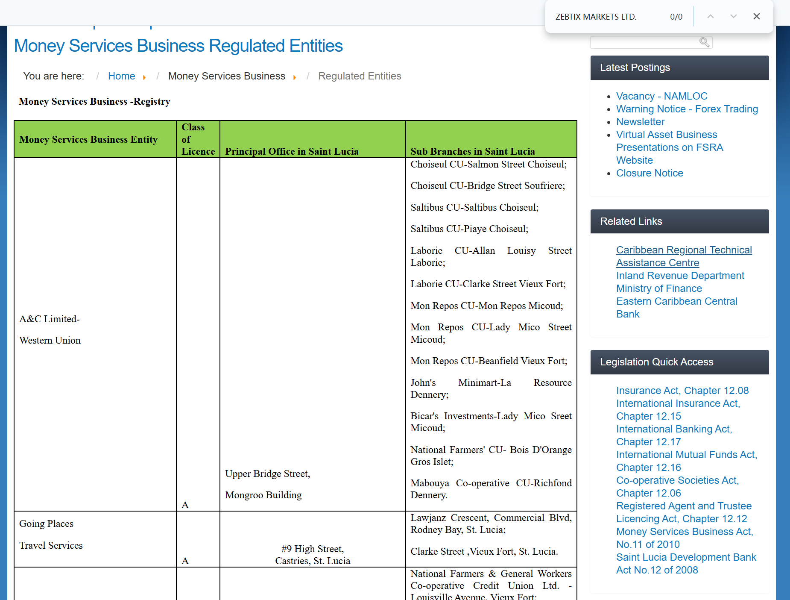Go to previous find result arrow
This screenshot has width=790, height=600.
point(711,17)
